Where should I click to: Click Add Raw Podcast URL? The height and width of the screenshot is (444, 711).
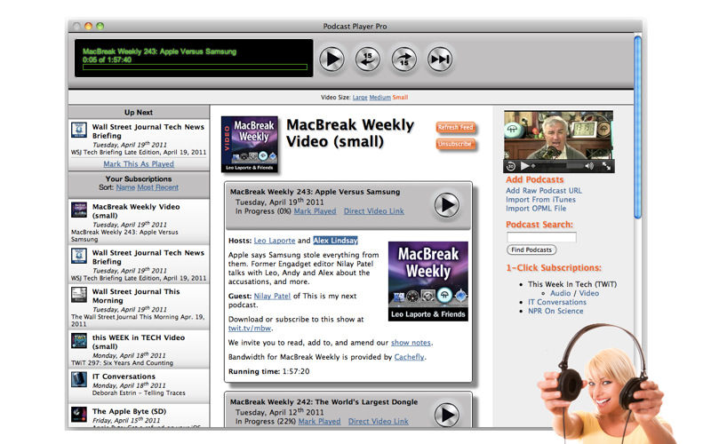[544, 191]
